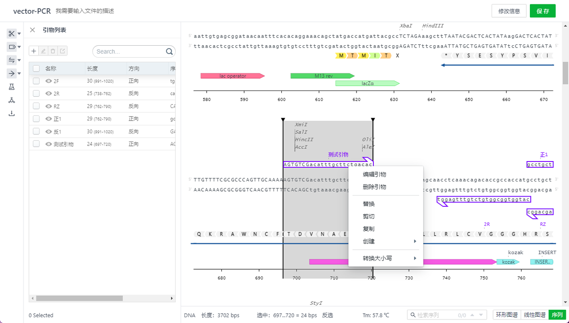
Task: Click the flask icon in left sidebar
Action: 12,87
